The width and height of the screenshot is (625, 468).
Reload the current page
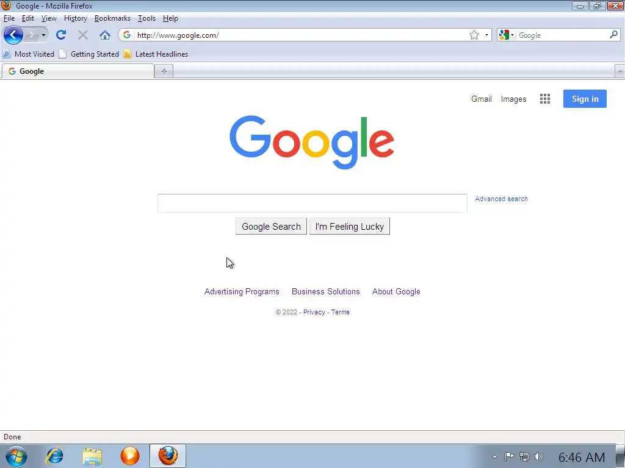(61, 35)
